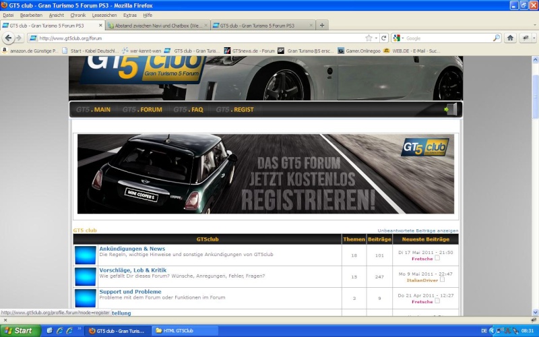Click the address bar URL field
This screenshot has width=539, height=337.
(201, 38)
